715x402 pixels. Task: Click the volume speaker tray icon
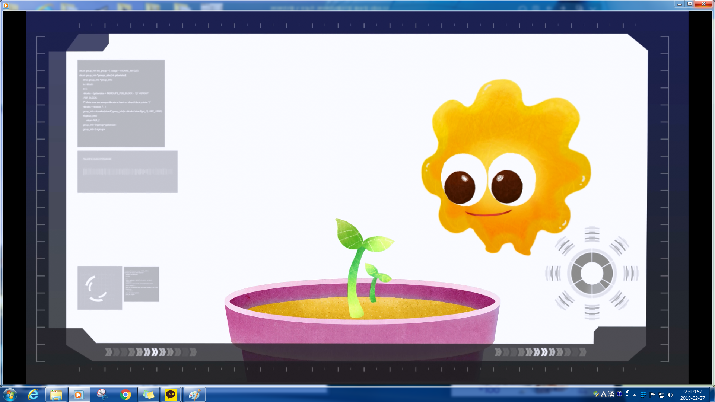(x=670, y=395)
